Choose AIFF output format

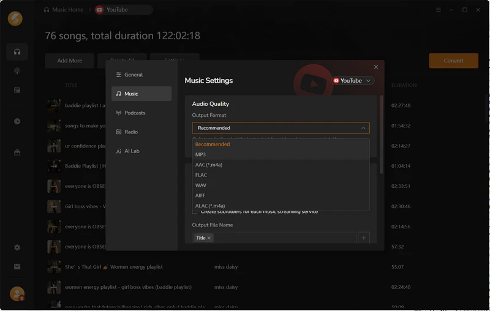coord(281,196)
